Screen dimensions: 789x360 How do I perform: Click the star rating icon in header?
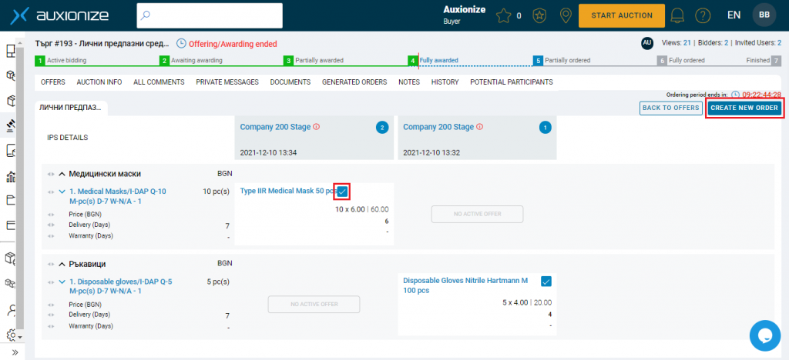504,15
